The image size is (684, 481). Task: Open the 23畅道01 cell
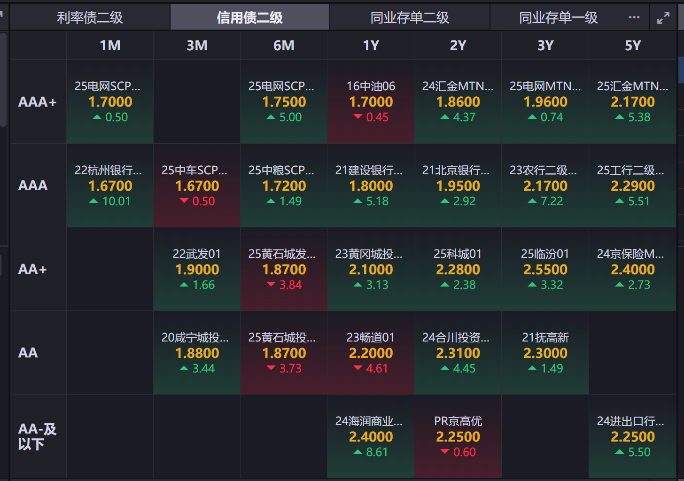click(x=371, y=353)
